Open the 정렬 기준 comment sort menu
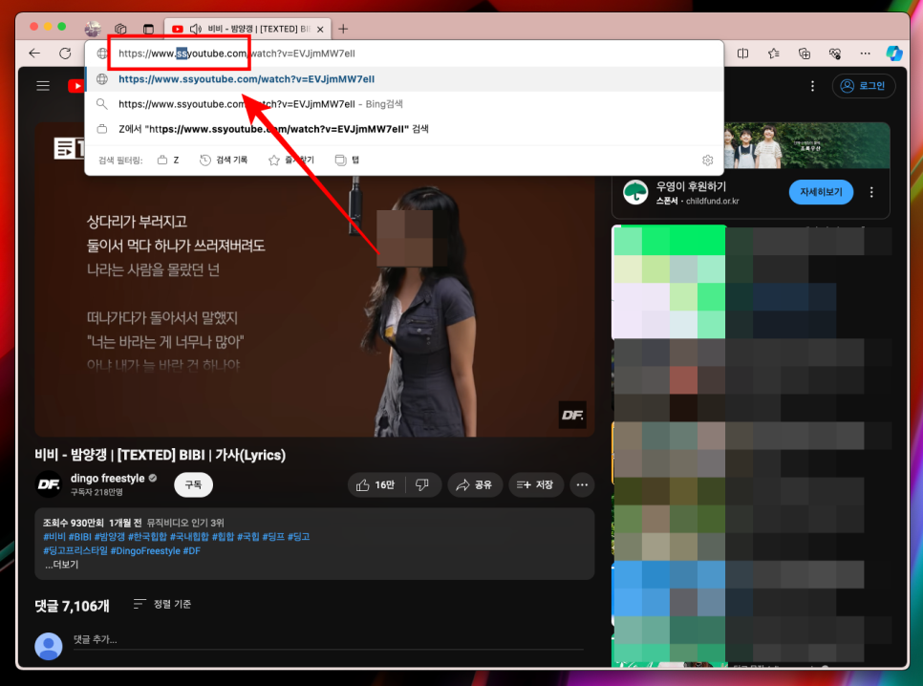Screen dimensions: 923x686 [161, 604]
